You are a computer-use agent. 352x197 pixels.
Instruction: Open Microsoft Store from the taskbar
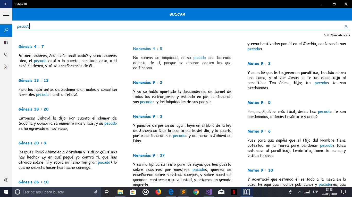click(x=133, y=192)
